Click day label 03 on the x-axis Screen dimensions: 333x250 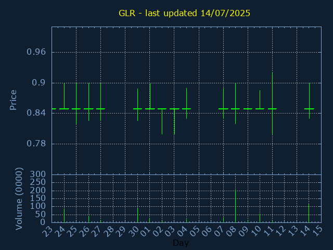[170, 231]
